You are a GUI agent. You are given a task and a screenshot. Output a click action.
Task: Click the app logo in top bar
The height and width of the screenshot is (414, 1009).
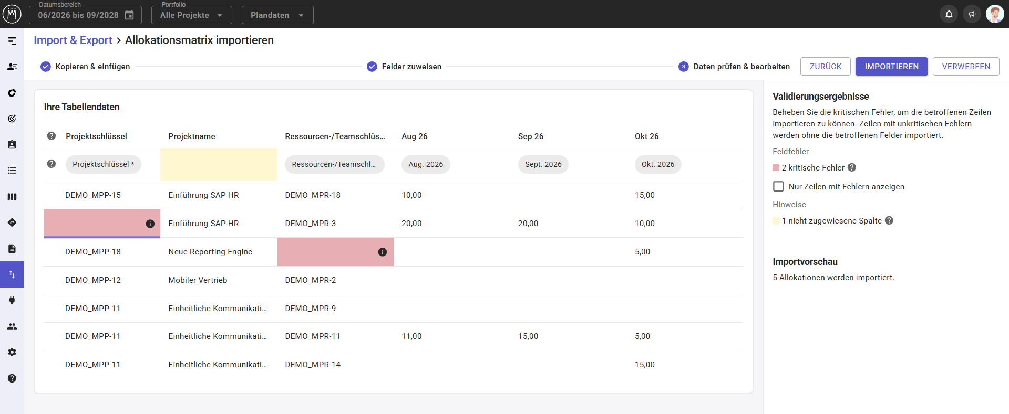(x=12, y=14)
